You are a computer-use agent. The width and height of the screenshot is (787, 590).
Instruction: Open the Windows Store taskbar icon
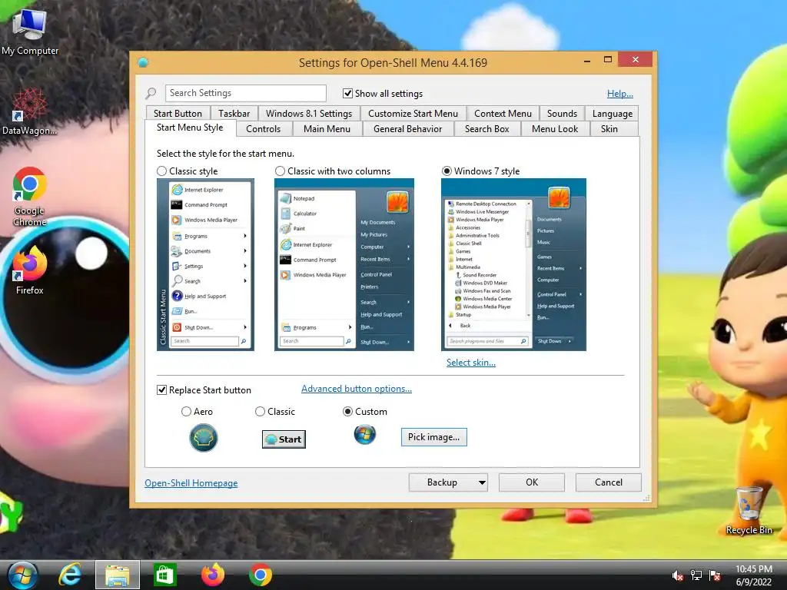[165, 575]
